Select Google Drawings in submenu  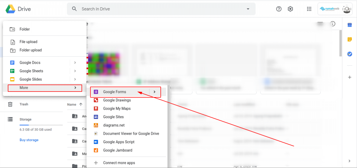(126, 100)
